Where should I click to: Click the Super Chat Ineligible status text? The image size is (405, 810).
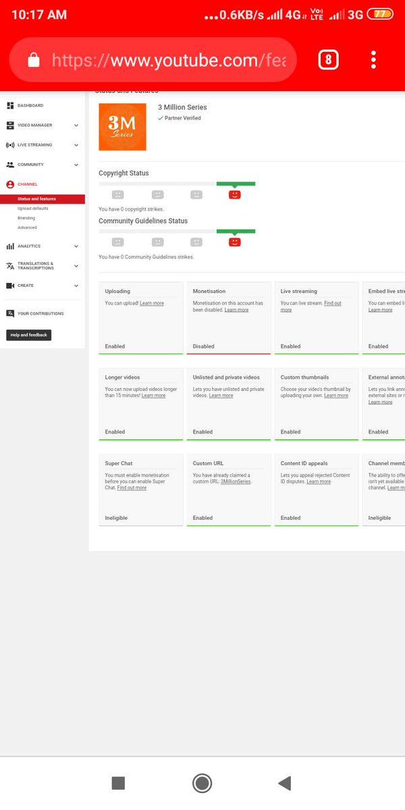(116, 518)
